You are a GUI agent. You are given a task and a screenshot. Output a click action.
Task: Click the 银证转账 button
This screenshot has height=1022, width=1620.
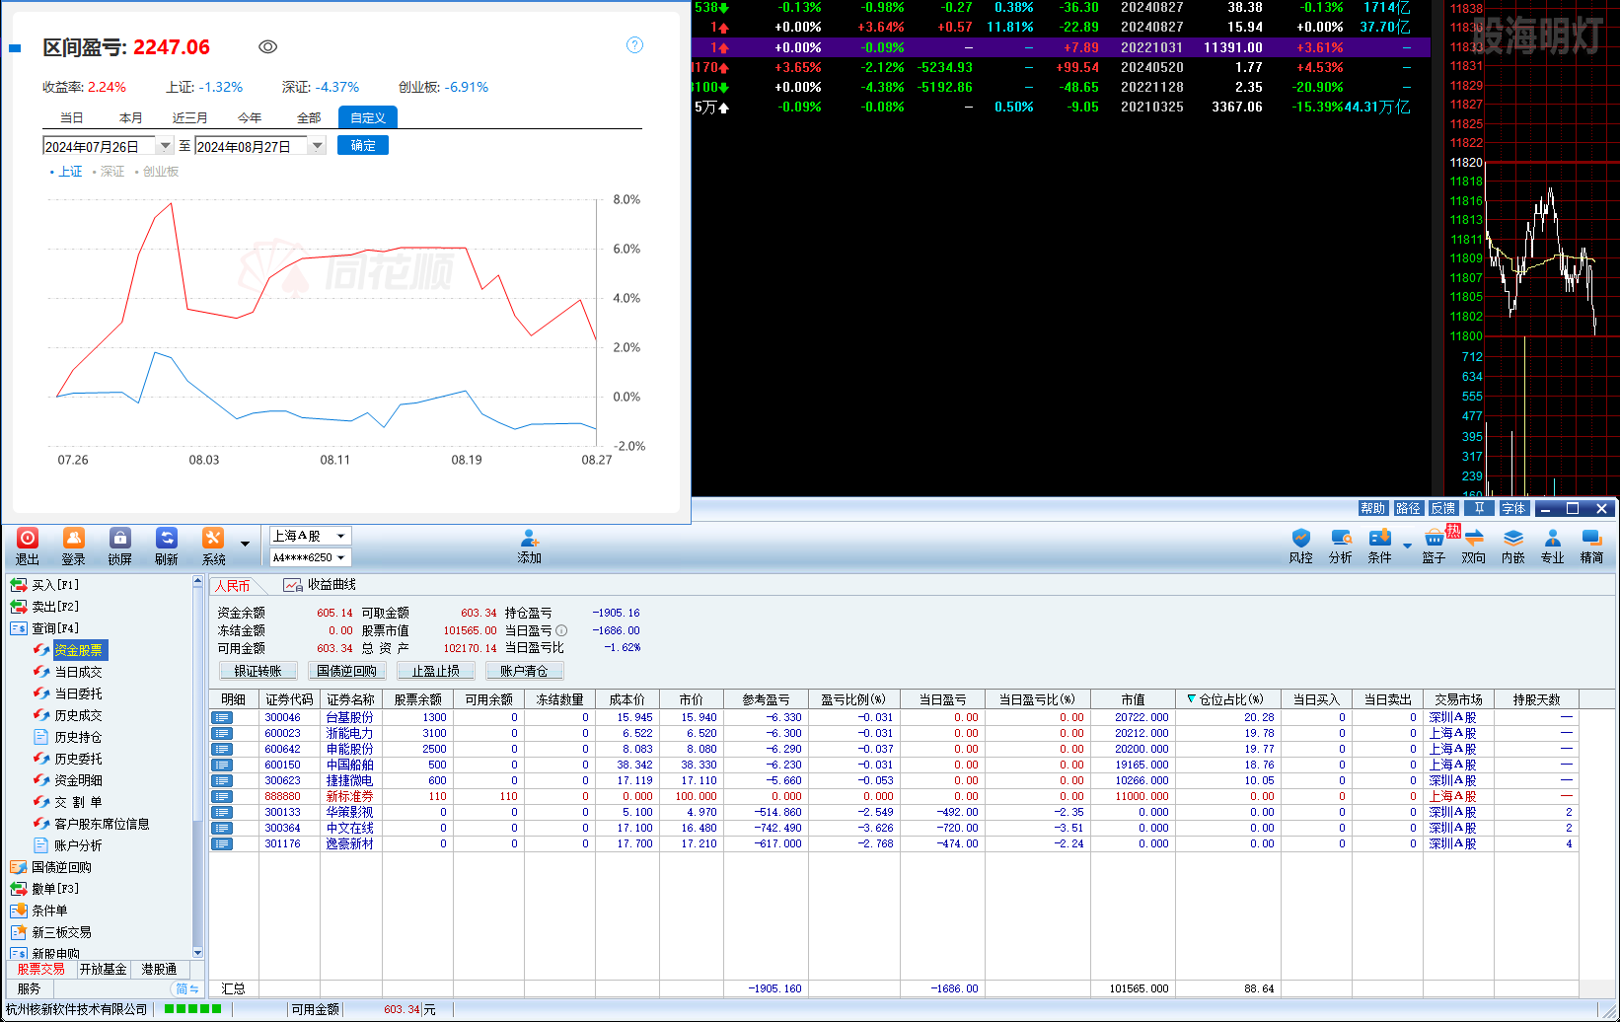(258, 671)
